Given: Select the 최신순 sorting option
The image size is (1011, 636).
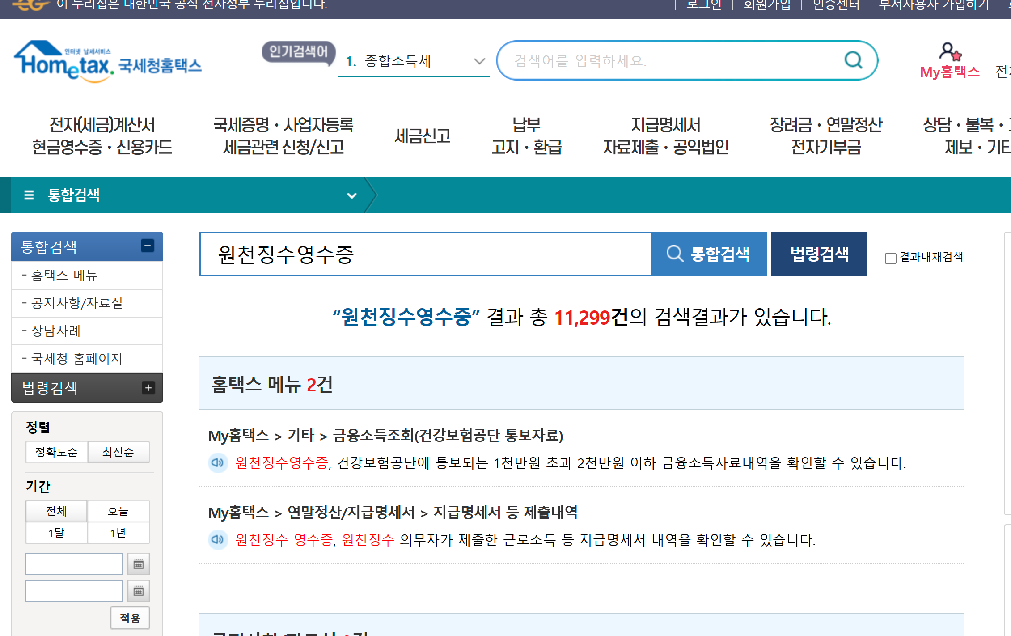Looking at the screenshot, I should 118,452.
